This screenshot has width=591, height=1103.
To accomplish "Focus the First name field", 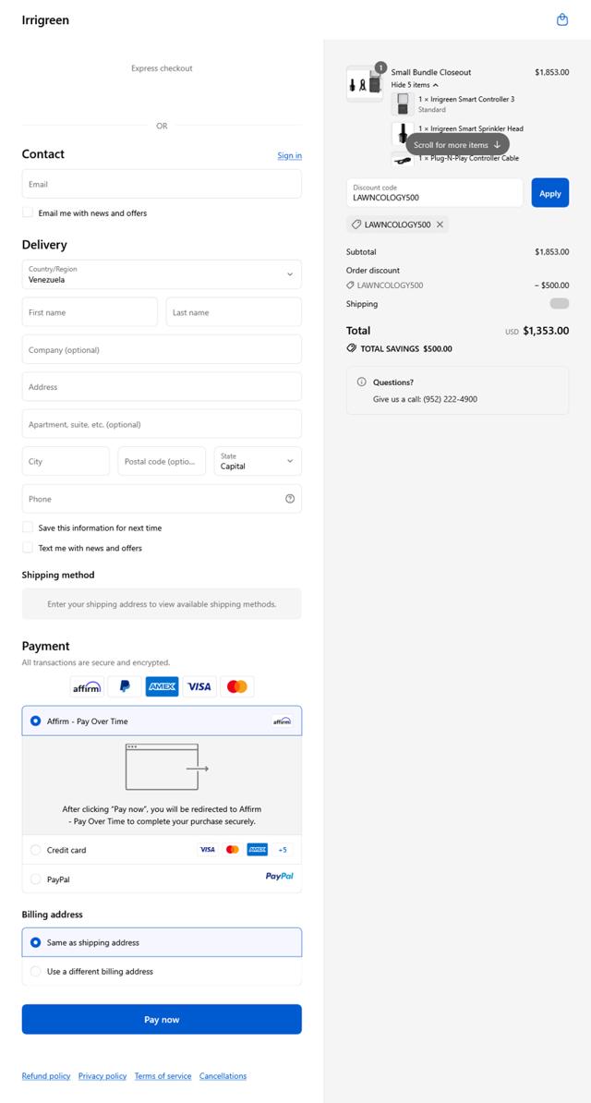I will [x=90, y=311].
